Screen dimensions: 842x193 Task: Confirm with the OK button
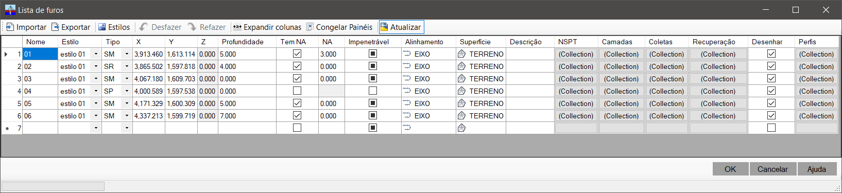click(730, 169)
